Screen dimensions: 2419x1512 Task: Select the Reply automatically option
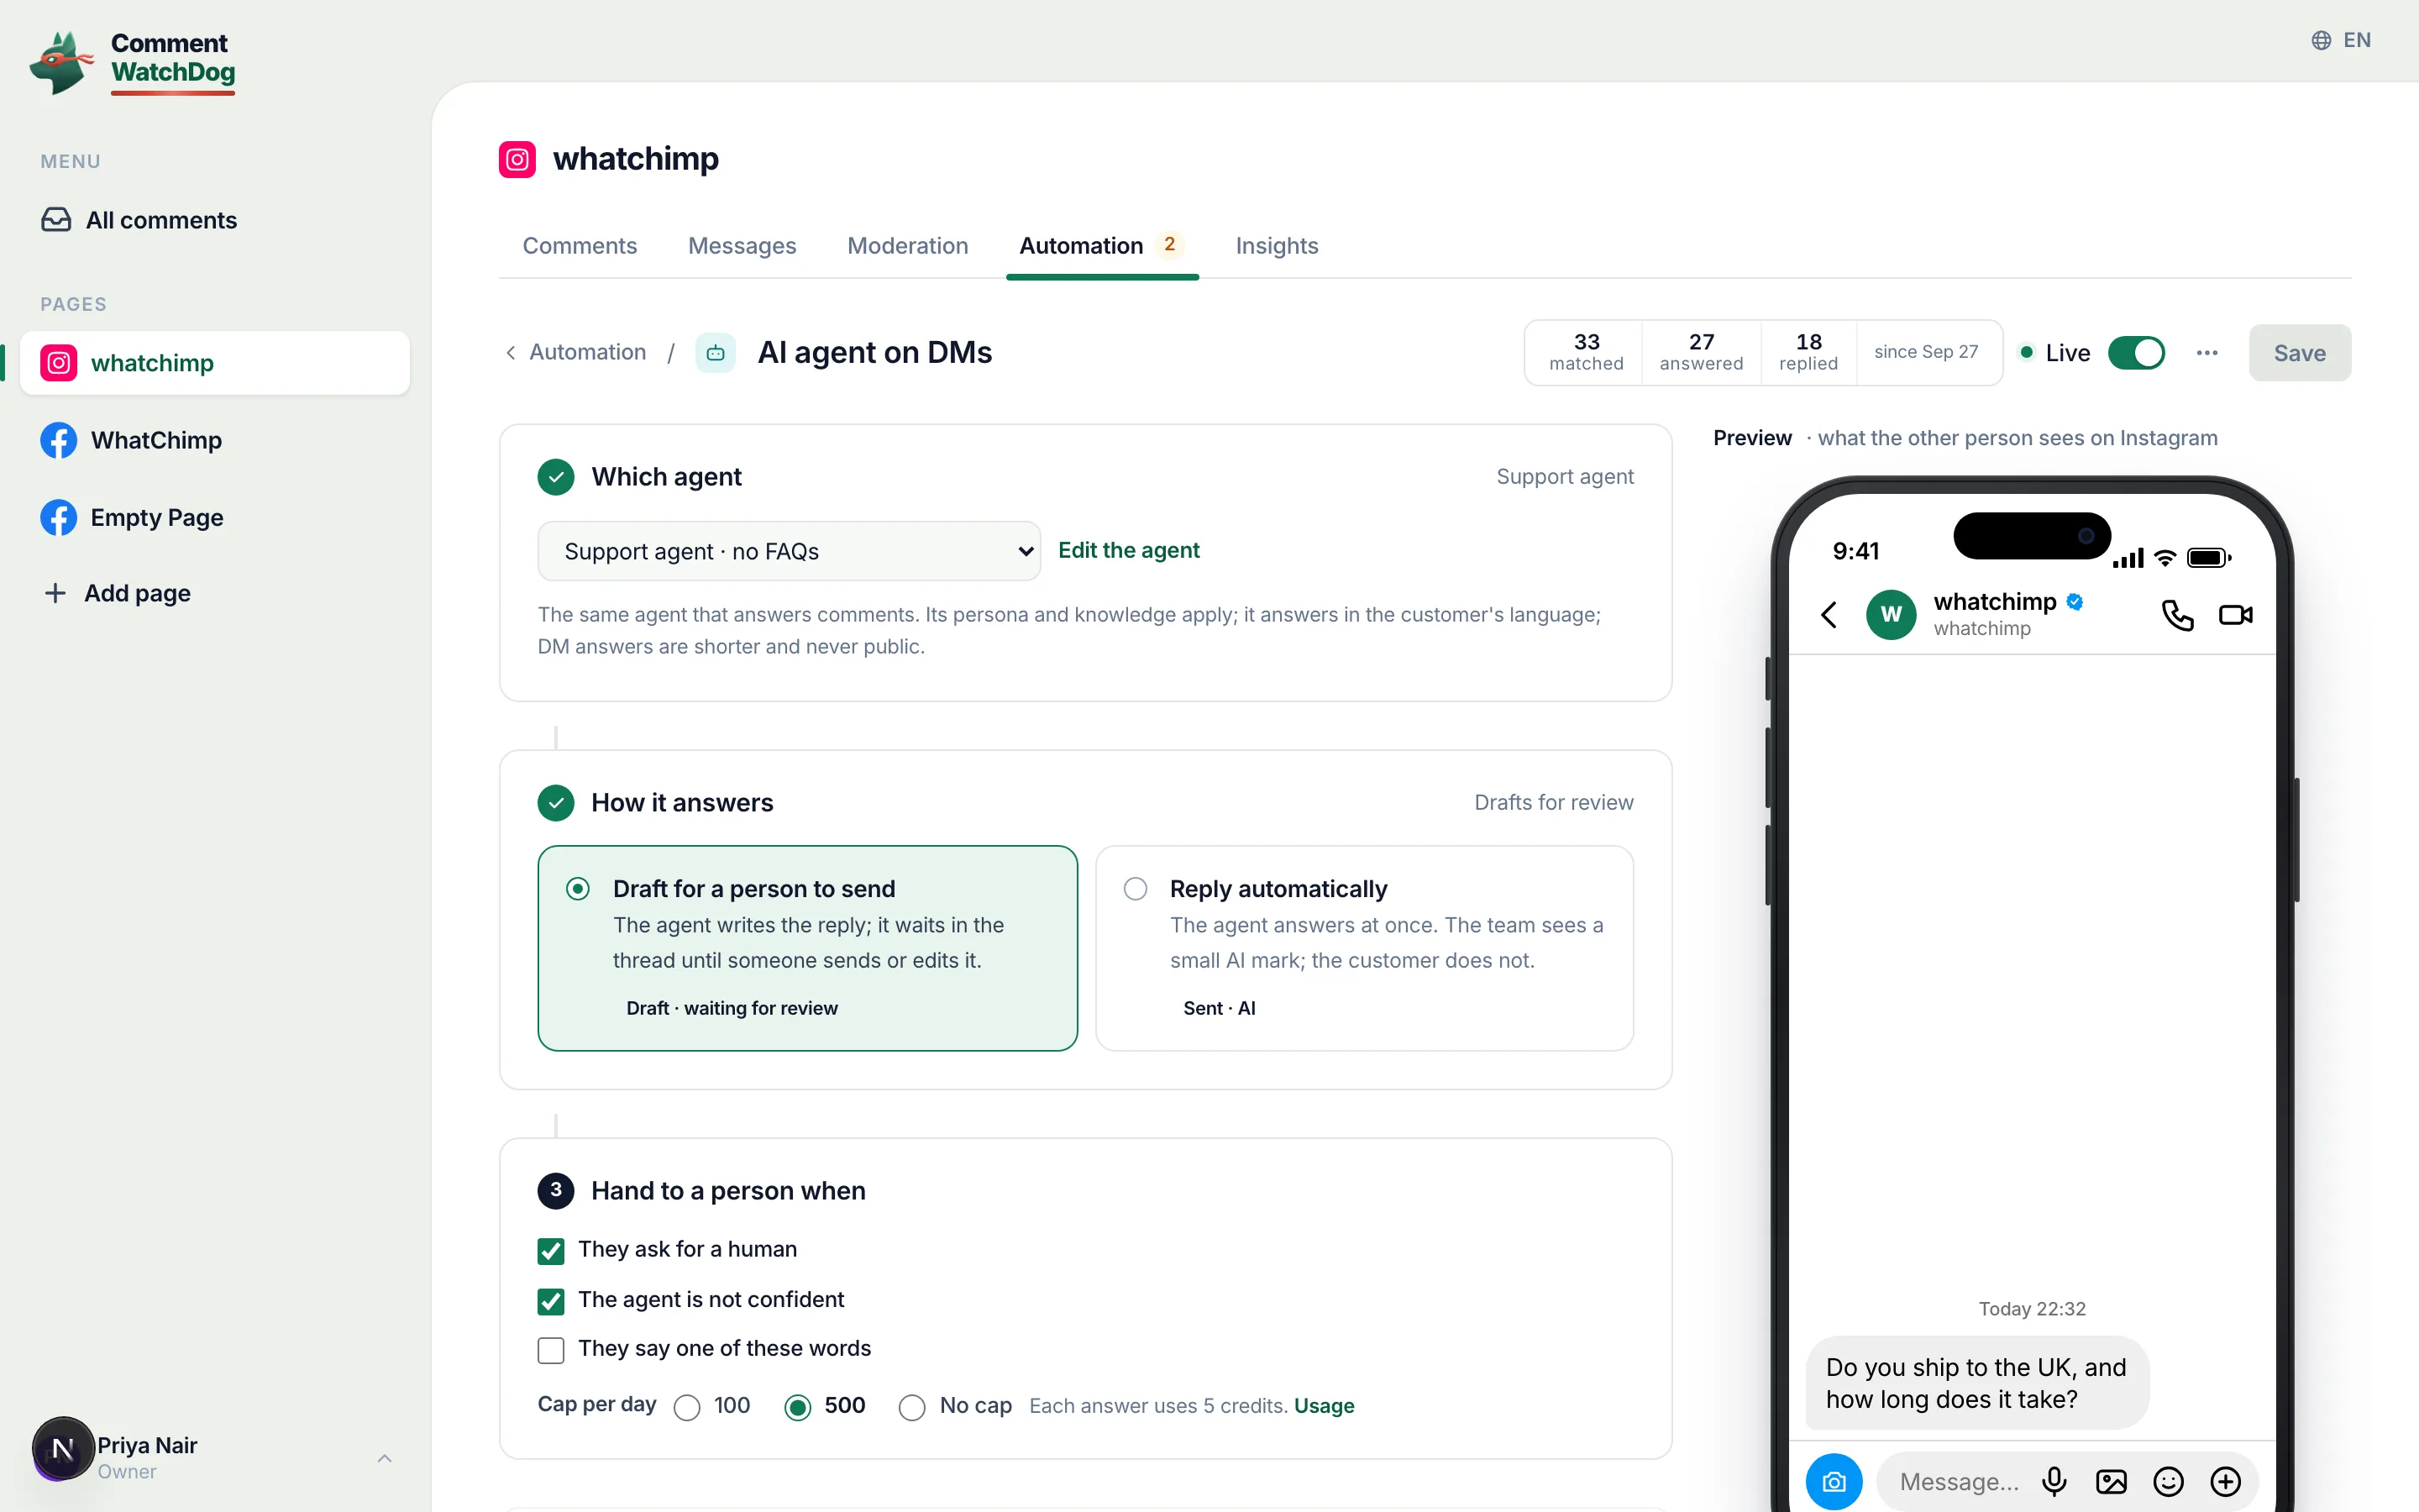1364,948
